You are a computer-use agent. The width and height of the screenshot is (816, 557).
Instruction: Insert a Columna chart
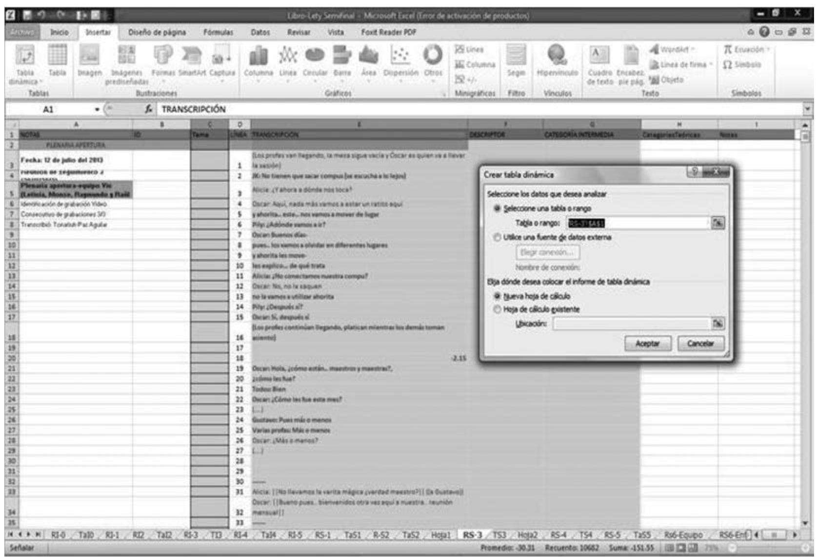click(x=258, y=58)
